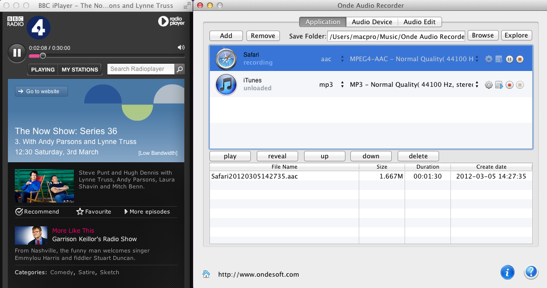This screenshot has height=288, width=547.
Task: Open the blue info button
Action: pyautogui.click(x=508, y=272)
